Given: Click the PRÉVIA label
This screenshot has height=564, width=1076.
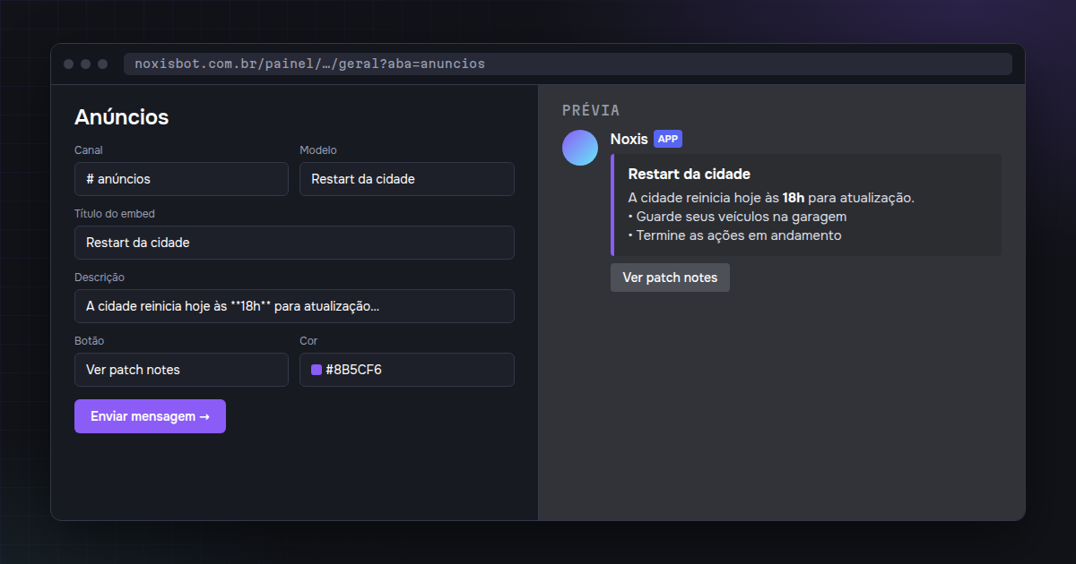Looking at the screenshot, I should [591, 110].
